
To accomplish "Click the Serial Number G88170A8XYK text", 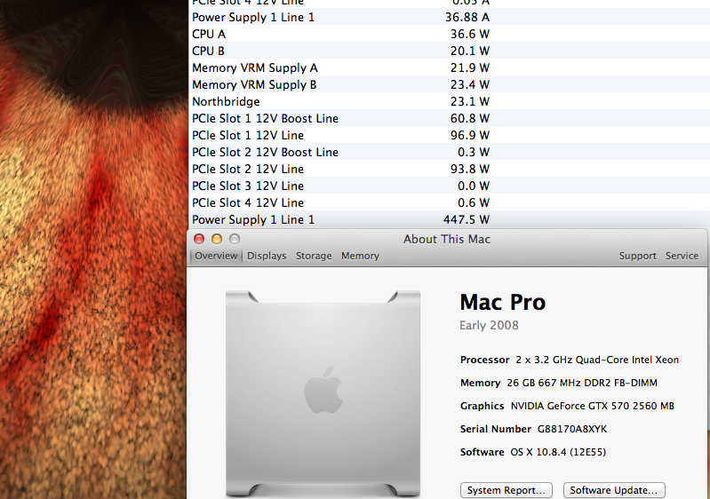I will point(533,429).
